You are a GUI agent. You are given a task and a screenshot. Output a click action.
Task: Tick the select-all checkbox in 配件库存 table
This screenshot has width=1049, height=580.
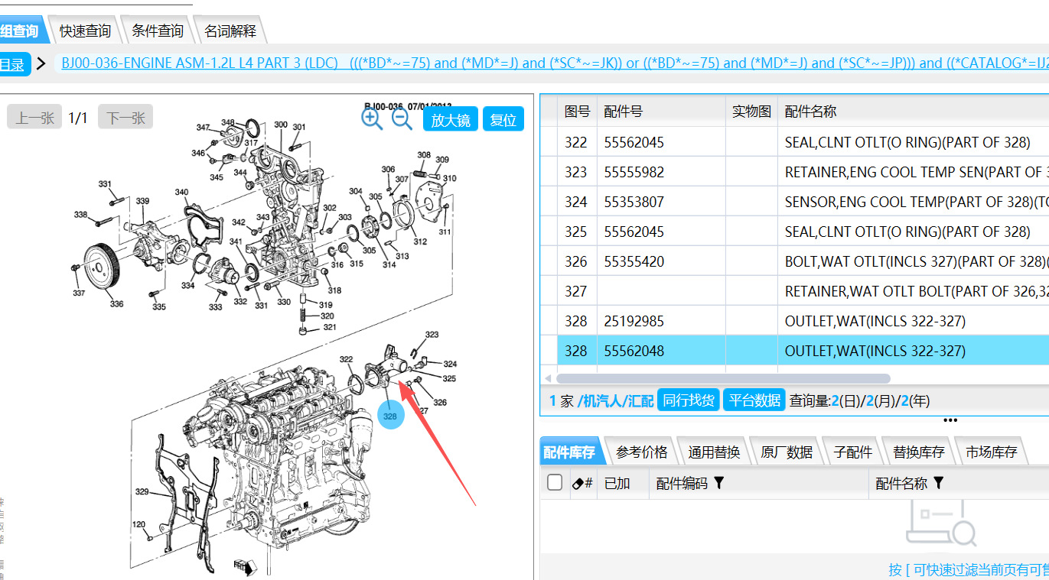pyautogui.click(x=555, y=482)
